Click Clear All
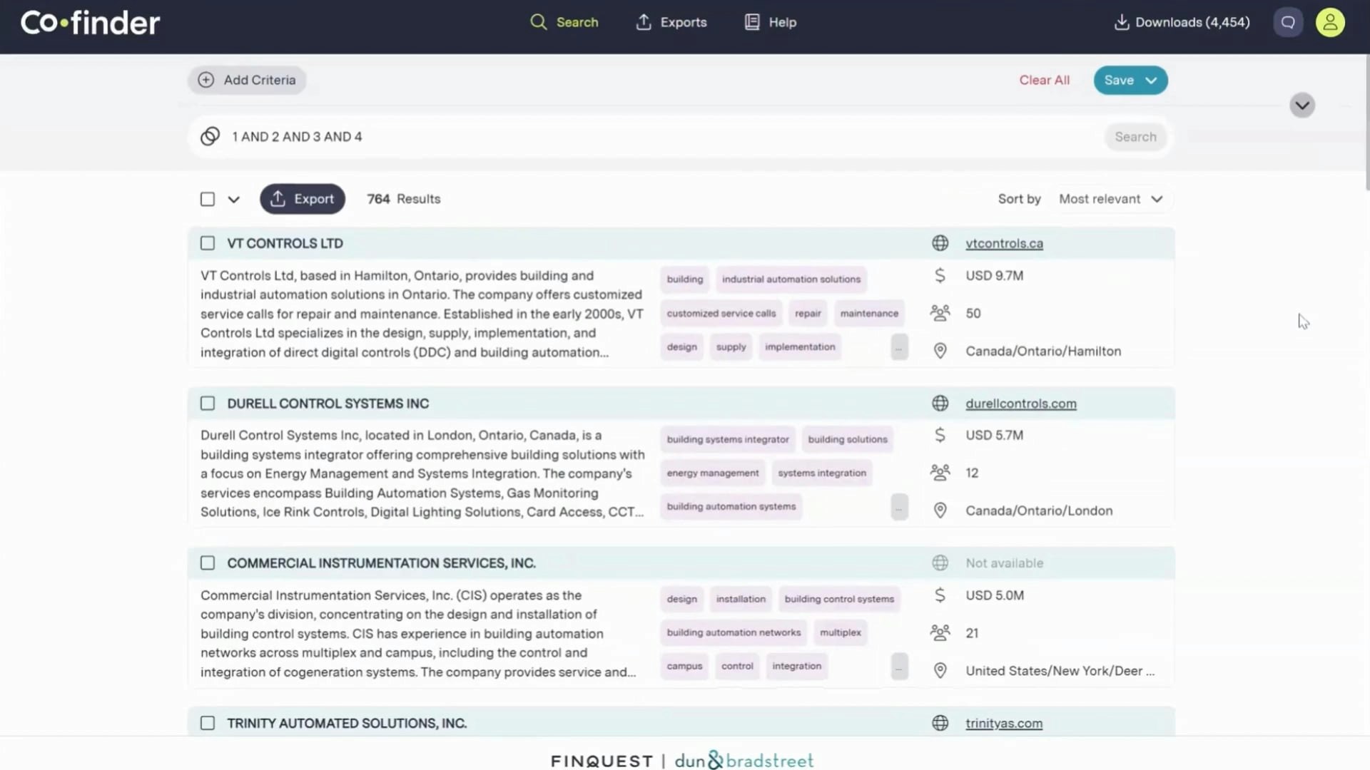Viewport: 1370px width, 770px height. (x=1044, y=80)
